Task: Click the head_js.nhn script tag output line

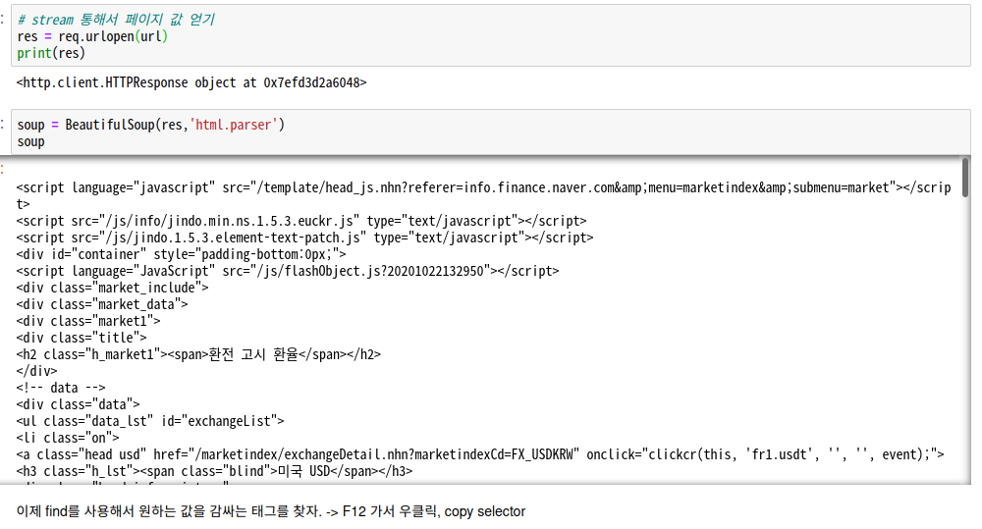Action: point(483,195)
